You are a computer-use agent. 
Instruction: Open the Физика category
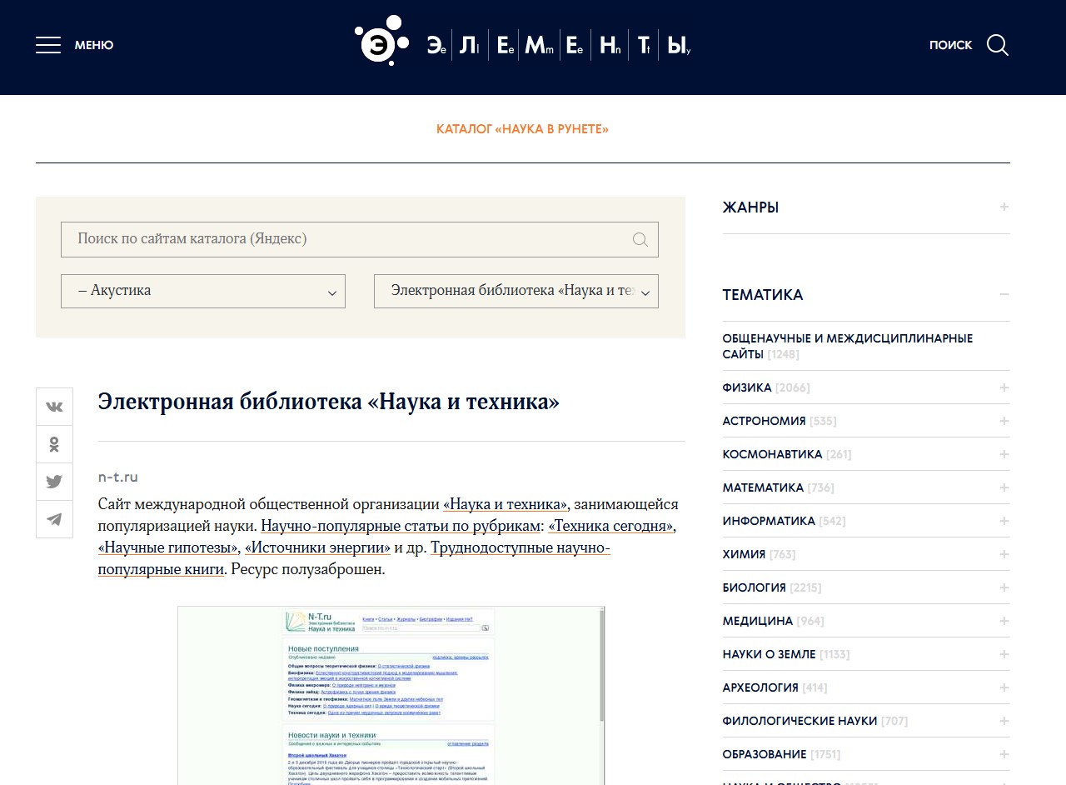(x=747, y=387)
